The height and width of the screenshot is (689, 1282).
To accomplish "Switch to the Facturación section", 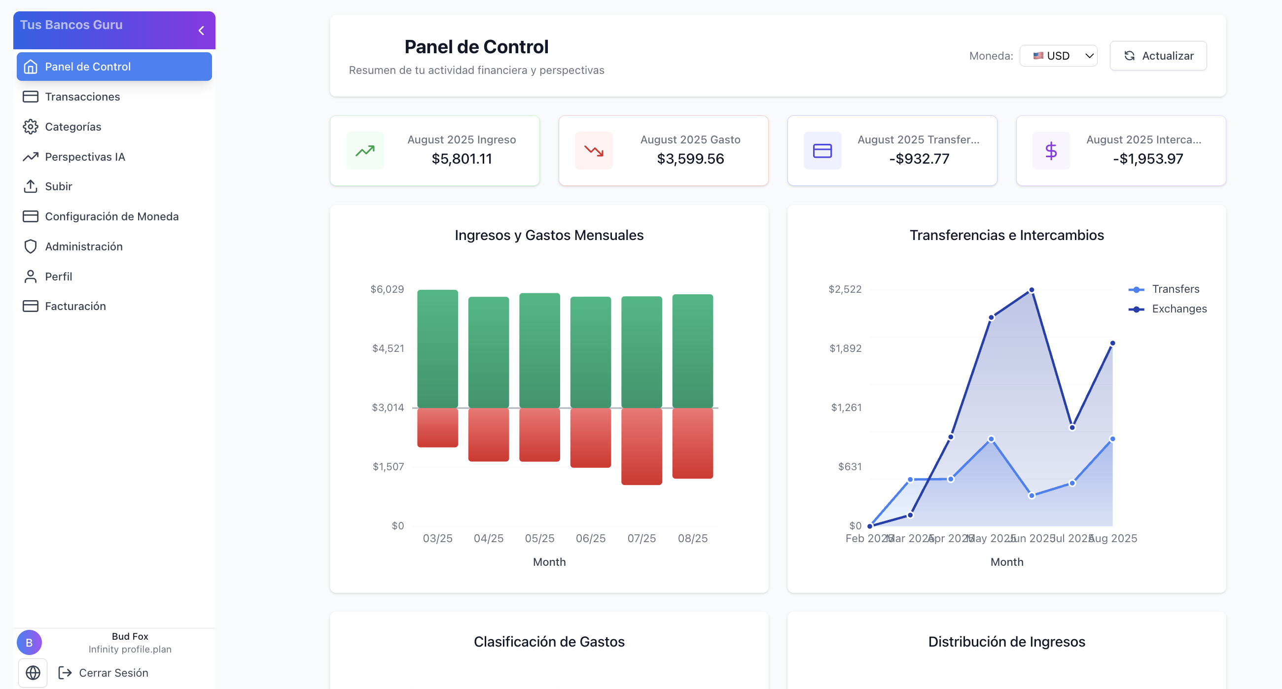I will (75, 306).
